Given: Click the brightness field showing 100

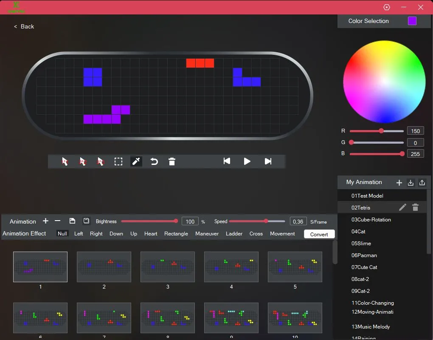Looking at the screenshot, I should click(x=190, y=221).
